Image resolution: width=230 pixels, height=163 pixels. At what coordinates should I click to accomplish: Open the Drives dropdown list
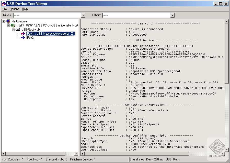point(83,15)
